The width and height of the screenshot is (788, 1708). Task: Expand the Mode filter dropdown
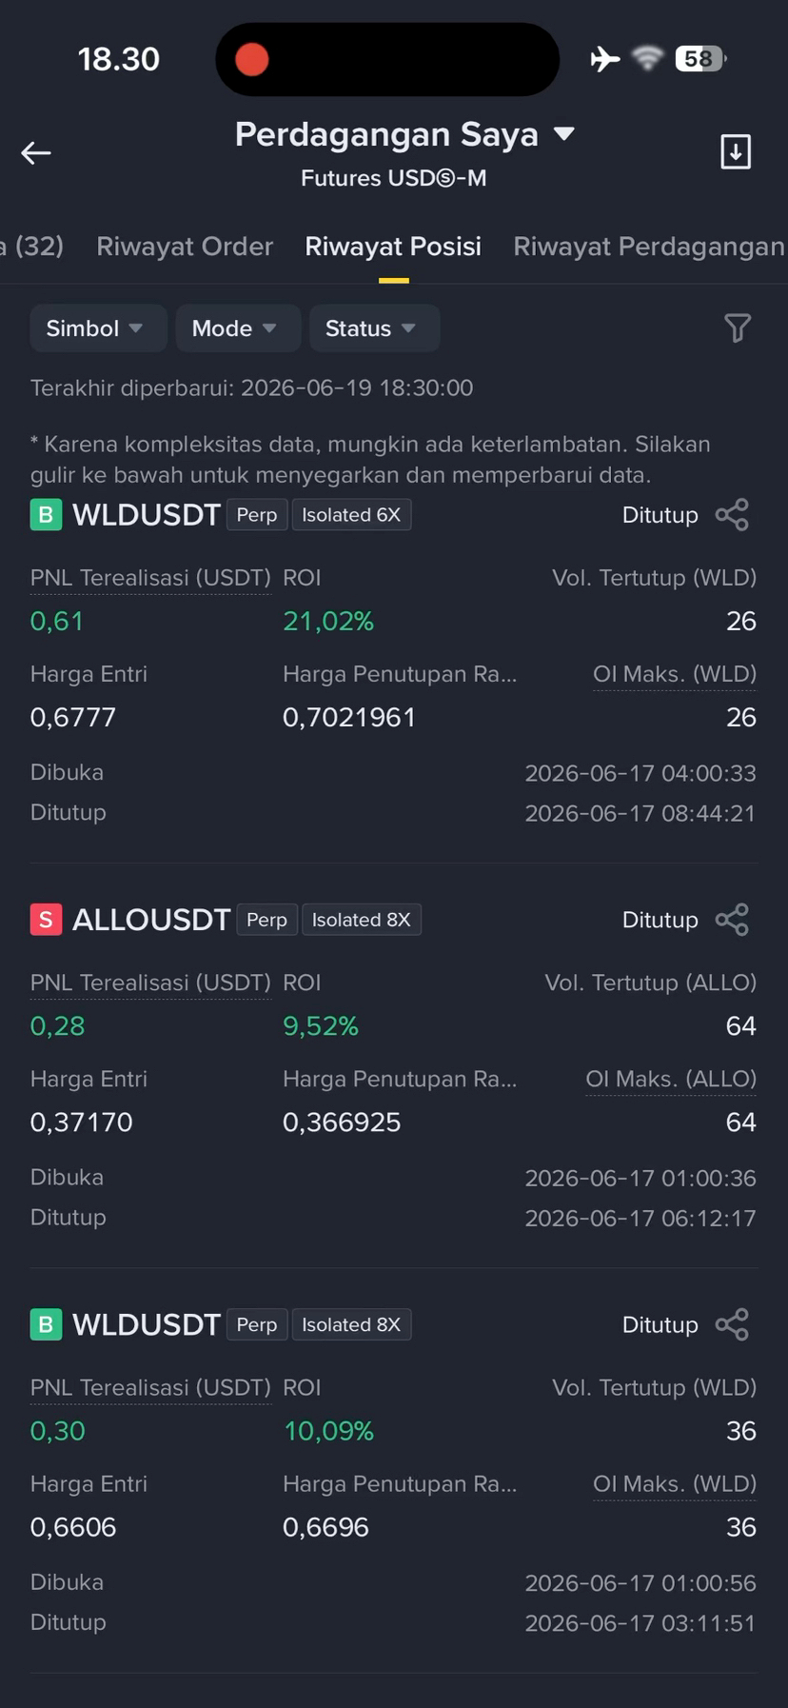pos(238,328)
